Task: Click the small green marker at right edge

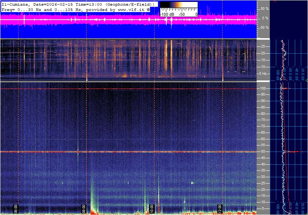Action: point(306,80)
